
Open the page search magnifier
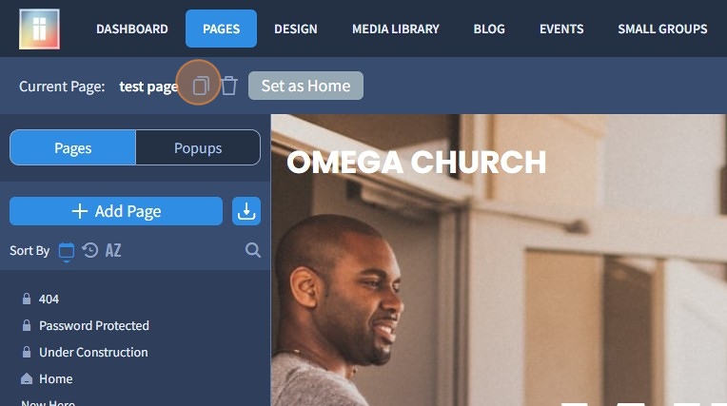253,250
